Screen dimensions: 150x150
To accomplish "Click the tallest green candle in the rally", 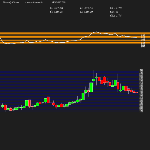I will coord(91,87).
